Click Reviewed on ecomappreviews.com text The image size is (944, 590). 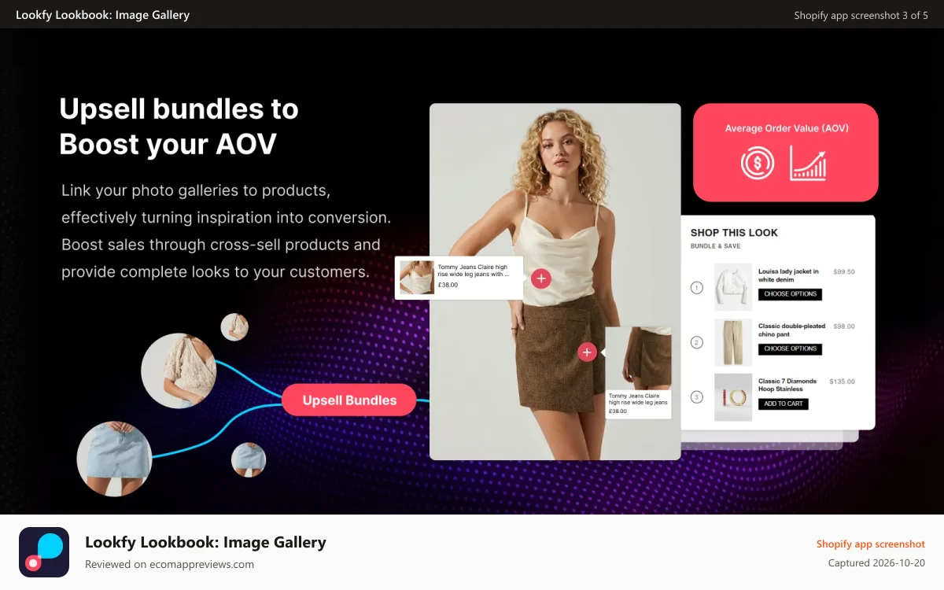(x=169, y=564)
